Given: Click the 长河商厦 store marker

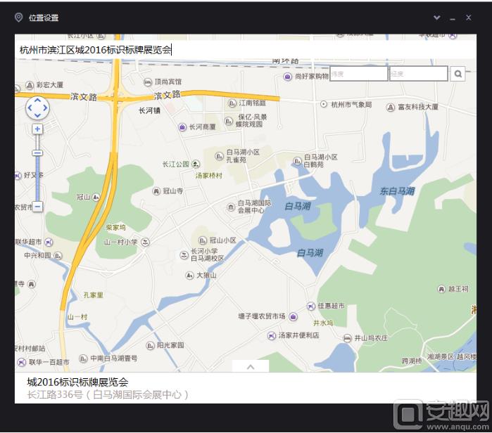Looking at the screenshot, I should (x=182, y=127).
